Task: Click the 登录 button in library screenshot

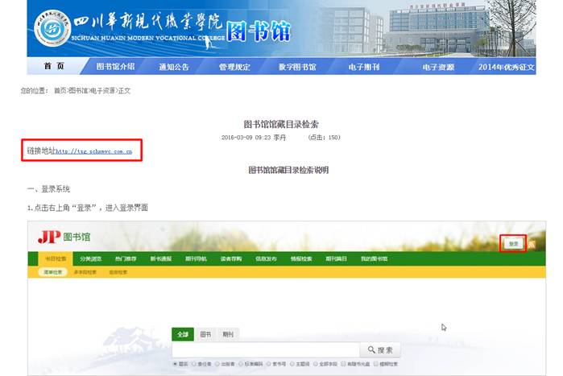Action: [x=513, y=242]
